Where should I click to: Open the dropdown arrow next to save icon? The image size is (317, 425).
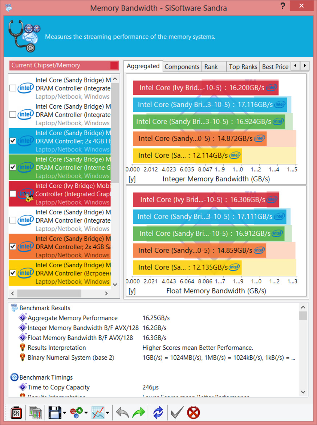pos(65,413)
